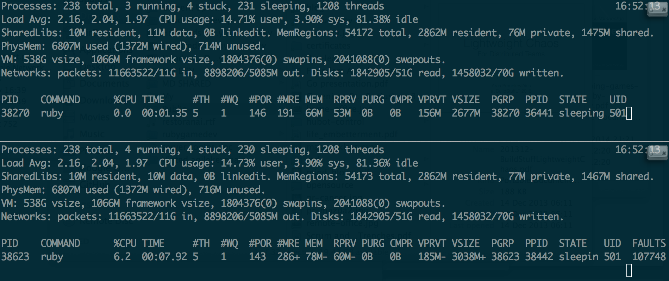Click %CPU header above the 6.2 value
The height and width of the screenshot is (281, 669).
click(125, 243)
